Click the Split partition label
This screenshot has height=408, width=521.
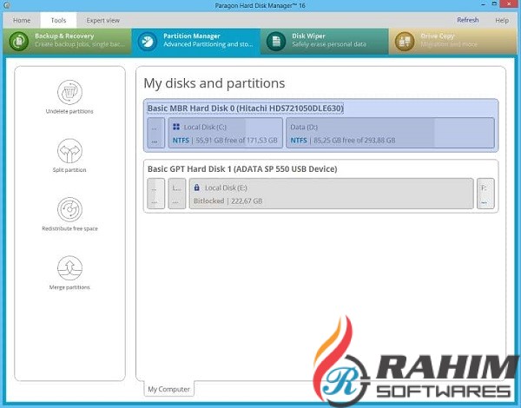click(69, 170)
